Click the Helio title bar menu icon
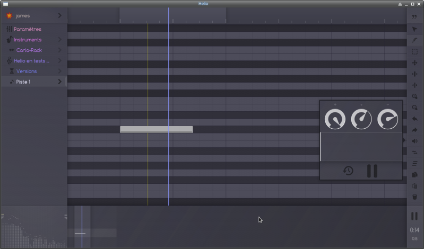 click(5, 4)
